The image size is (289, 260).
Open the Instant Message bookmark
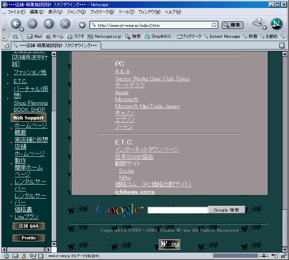tap(222, 36)
